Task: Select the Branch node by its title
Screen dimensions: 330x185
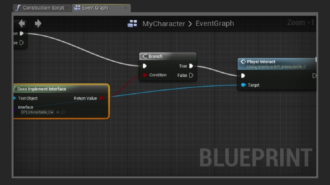Action: (155, 56)
